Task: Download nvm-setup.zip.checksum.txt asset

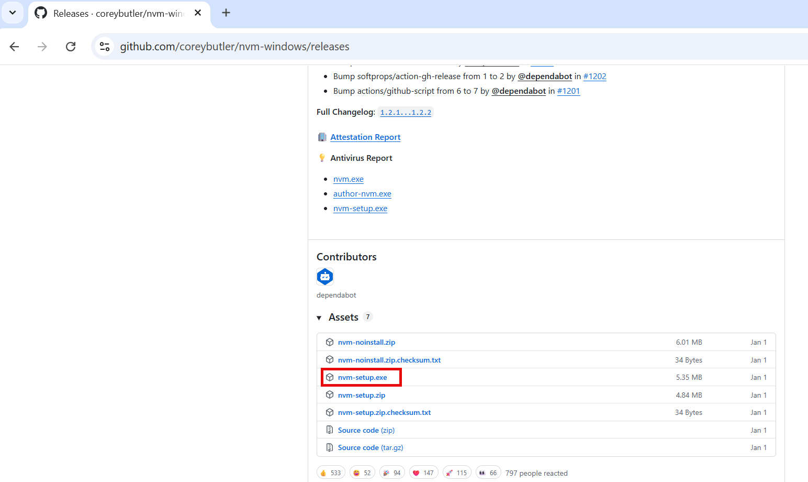Action: click(384, 412)
